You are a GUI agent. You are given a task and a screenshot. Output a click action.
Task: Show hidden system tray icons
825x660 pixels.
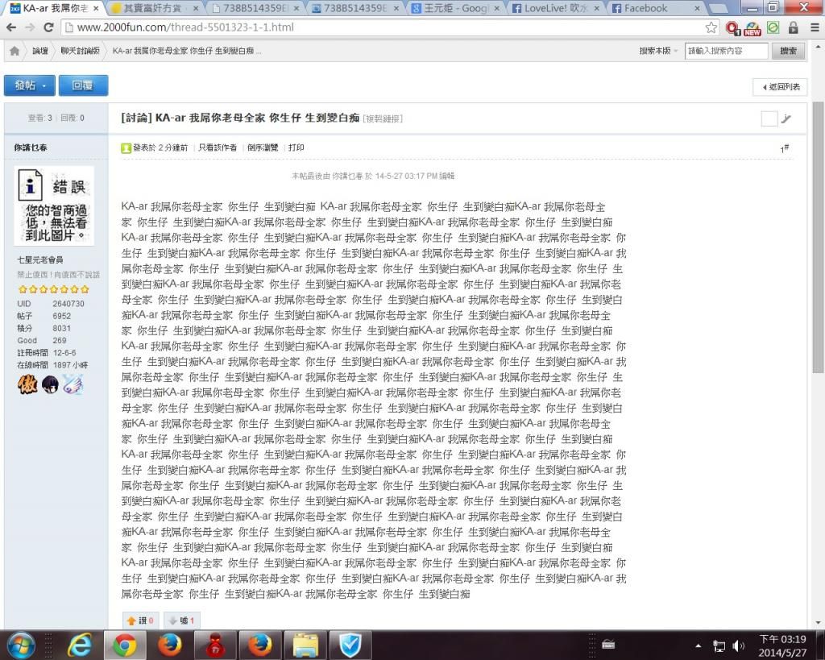pyautogui.click(x=699, y=645)
